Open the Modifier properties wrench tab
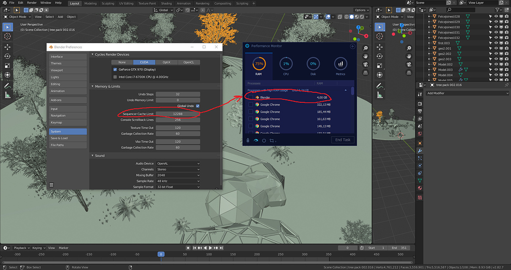 pyautogui.click(x=420, y=151)
